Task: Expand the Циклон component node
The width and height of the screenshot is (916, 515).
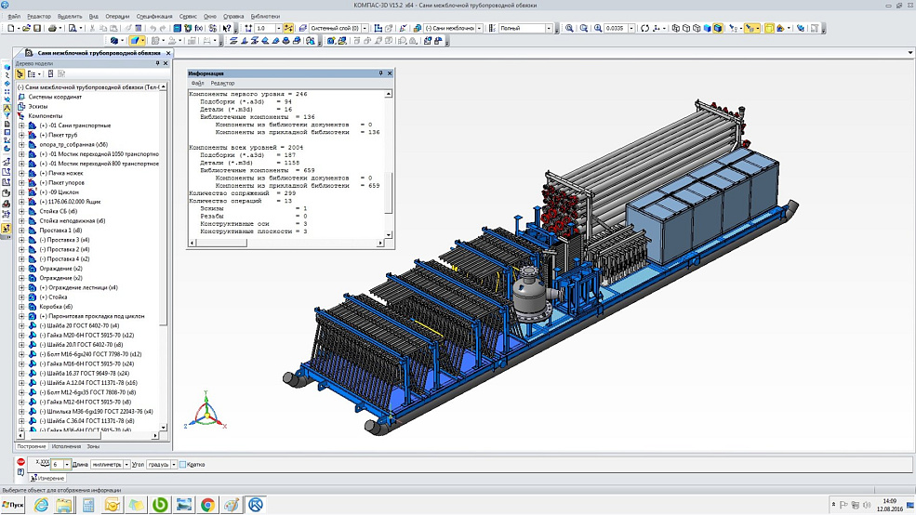Action: [21, 192]
